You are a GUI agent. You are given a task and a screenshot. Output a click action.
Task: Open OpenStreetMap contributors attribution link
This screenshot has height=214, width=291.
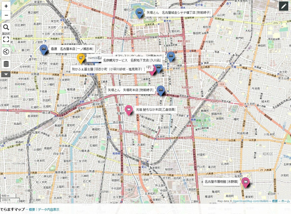point(250,201)
